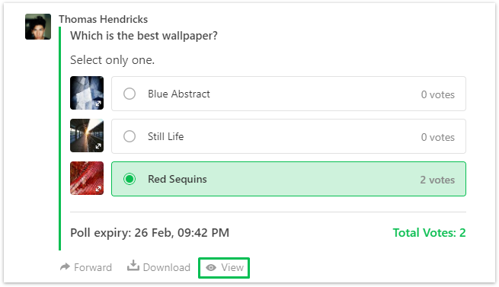Expand the Still Life image via arrow icon

click(x=98, y=146)
